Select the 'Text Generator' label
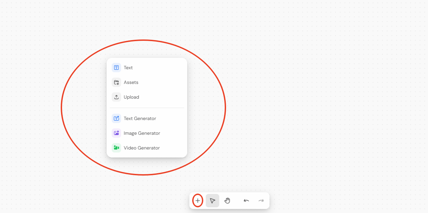 click(x=140, y=118)
